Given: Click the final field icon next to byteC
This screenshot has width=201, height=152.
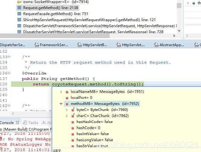Looking at the screenshot, I should [73, 110].
